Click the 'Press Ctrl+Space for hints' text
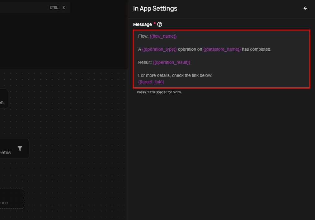The height and width of the screenshot is (220, 315). point(159,92)
